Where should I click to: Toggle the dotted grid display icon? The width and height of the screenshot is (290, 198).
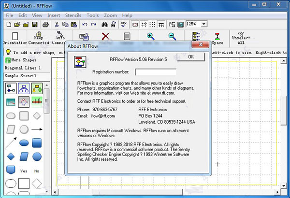tap(152, 24)
